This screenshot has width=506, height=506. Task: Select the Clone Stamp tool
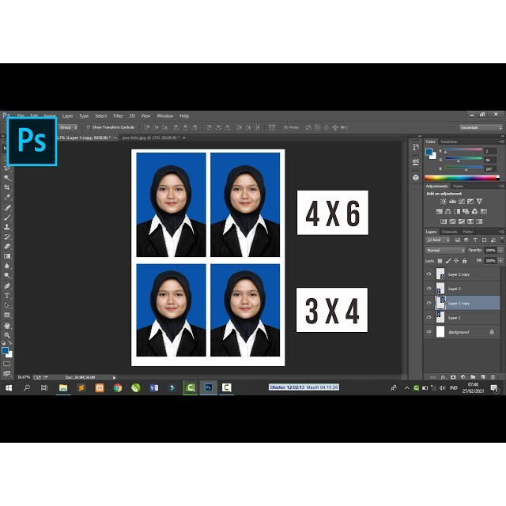(7, 227)
